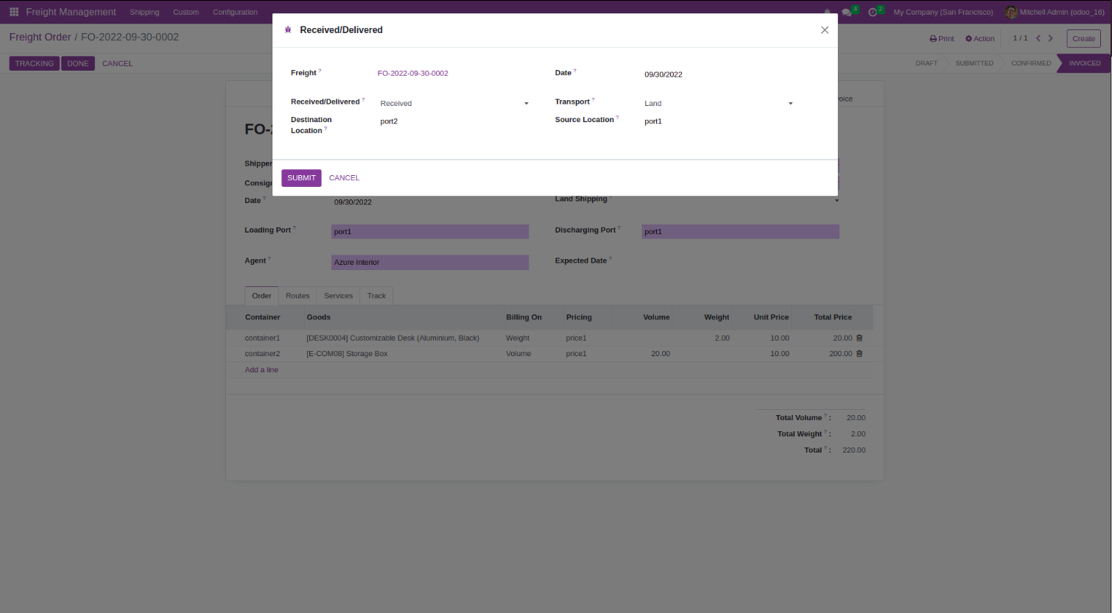Click Storage Box goods cell

point(347,354)
